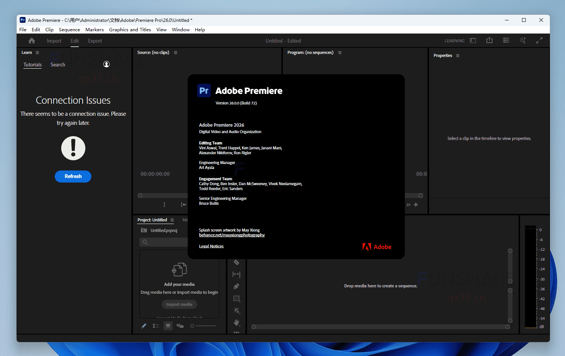Open the Workspaces panel icon
565x356 pixels.
472,40
